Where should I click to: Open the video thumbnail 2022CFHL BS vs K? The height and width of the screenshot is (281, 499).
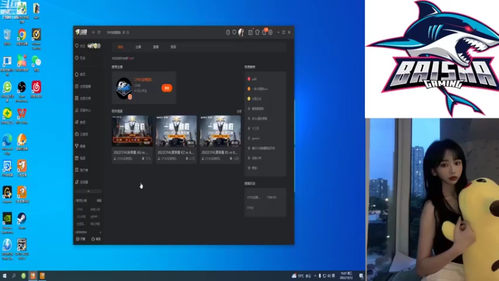pos(220,131)
